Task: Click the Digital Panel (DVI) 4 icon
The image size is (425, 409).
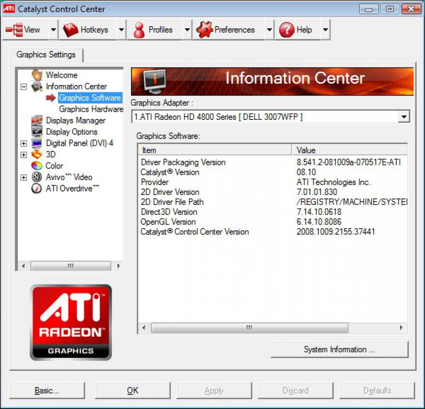Action: (37, 143)
